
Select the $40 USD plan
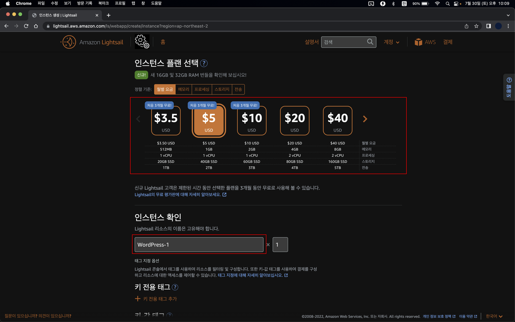click(338, 121)
